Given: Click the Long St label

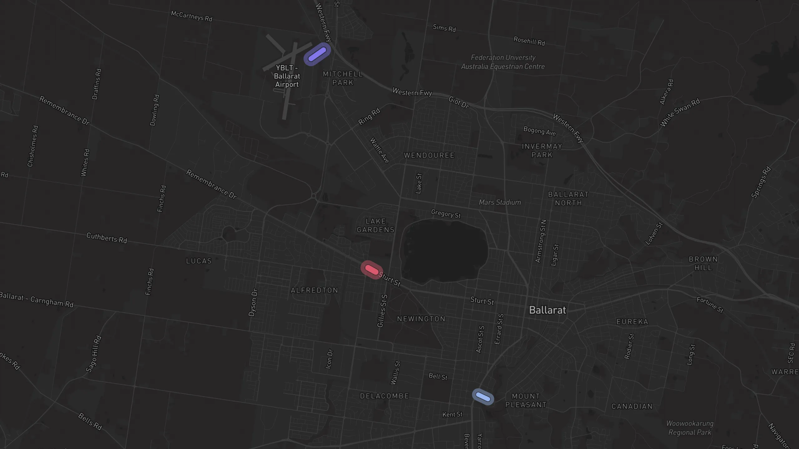Looking at the screenshot, I should (691, 355).
